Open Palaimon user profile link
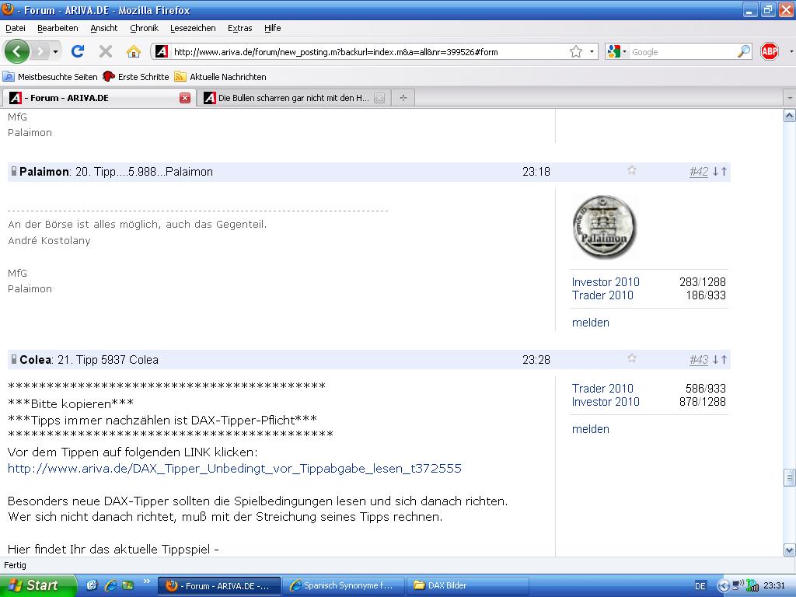Image resolution: width=796 pixels, height=597 pixels. click(x=44, y=172)
